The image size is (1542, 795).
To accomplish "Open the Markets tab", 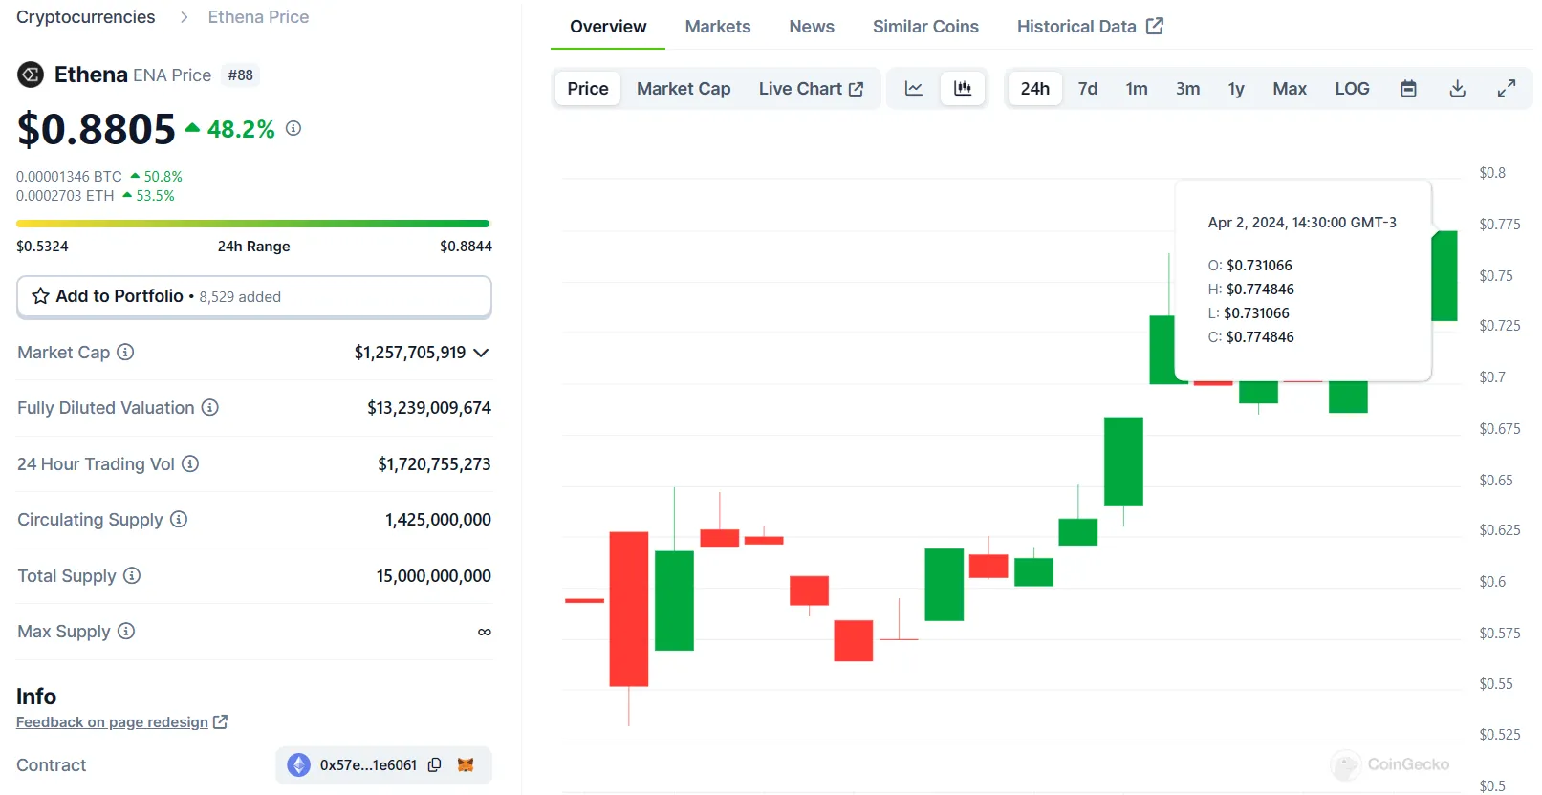I will (x=717, y=27).
